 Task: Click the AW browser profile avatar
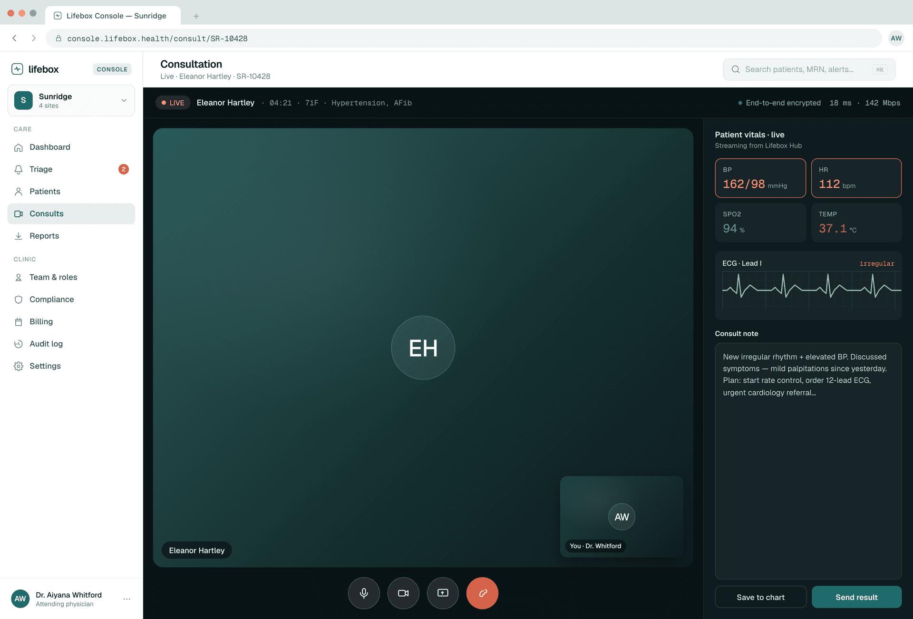click(896, 38)
